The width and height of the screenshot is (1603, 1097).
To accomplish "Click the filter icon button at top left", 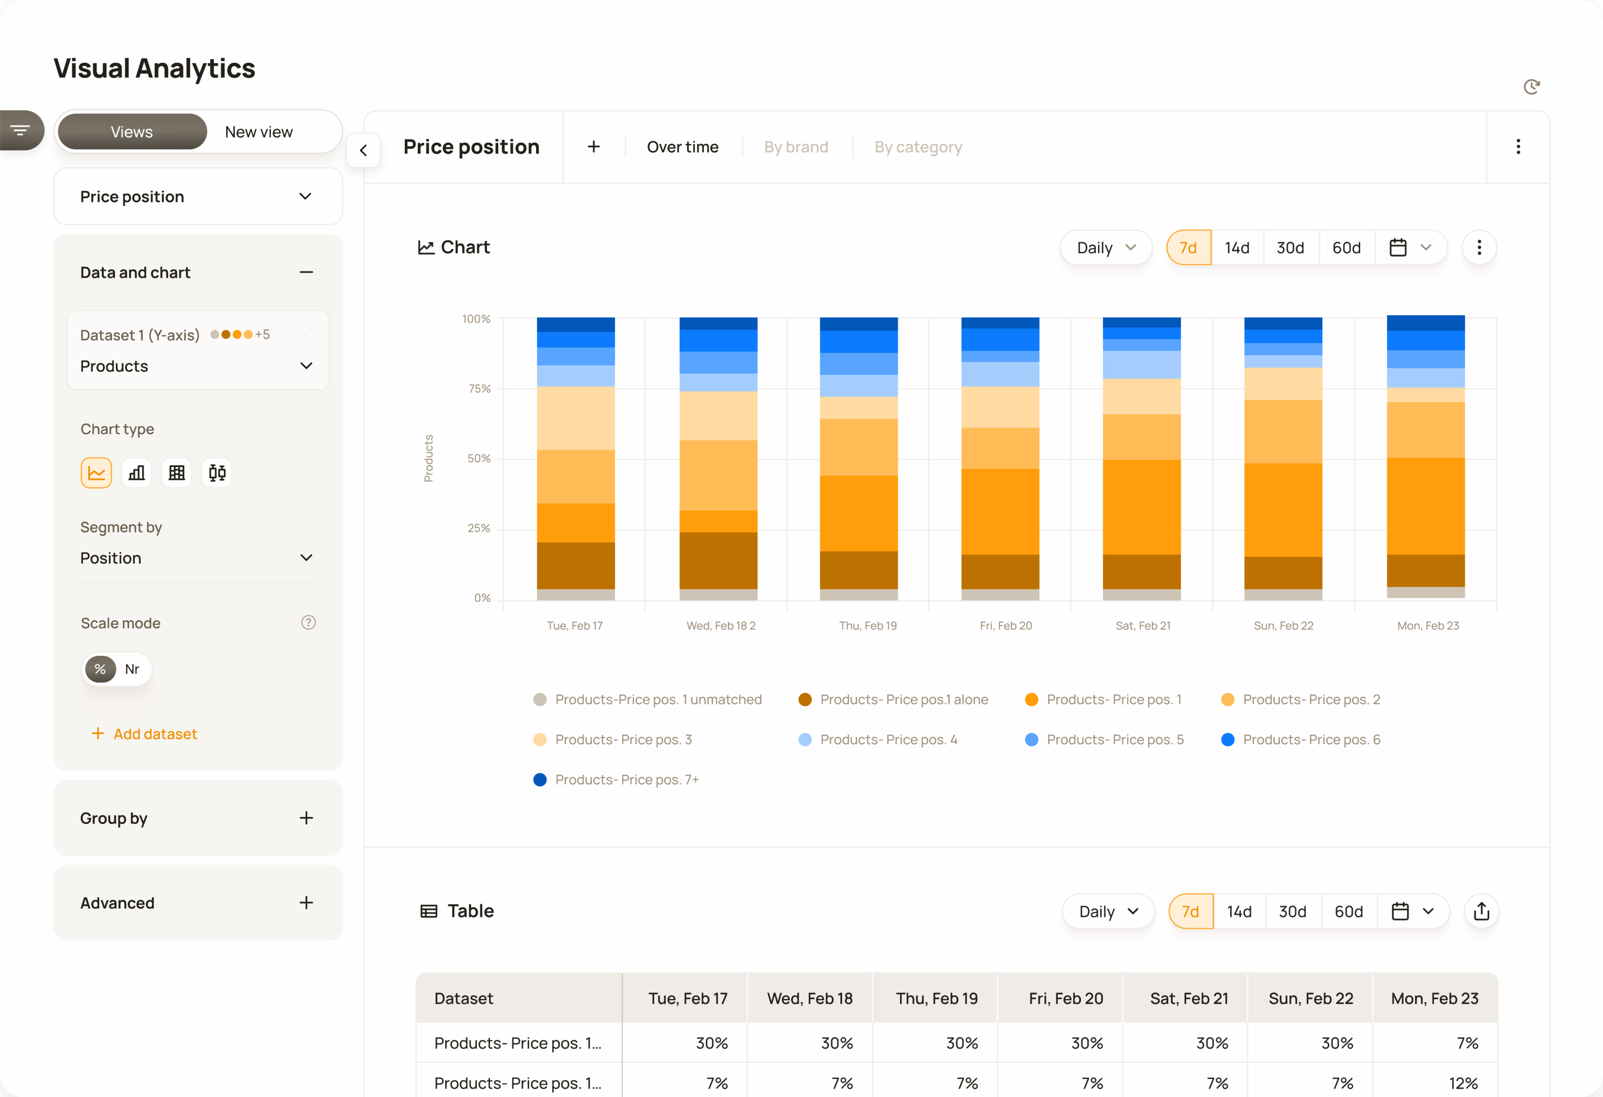I will pos(21,130).
